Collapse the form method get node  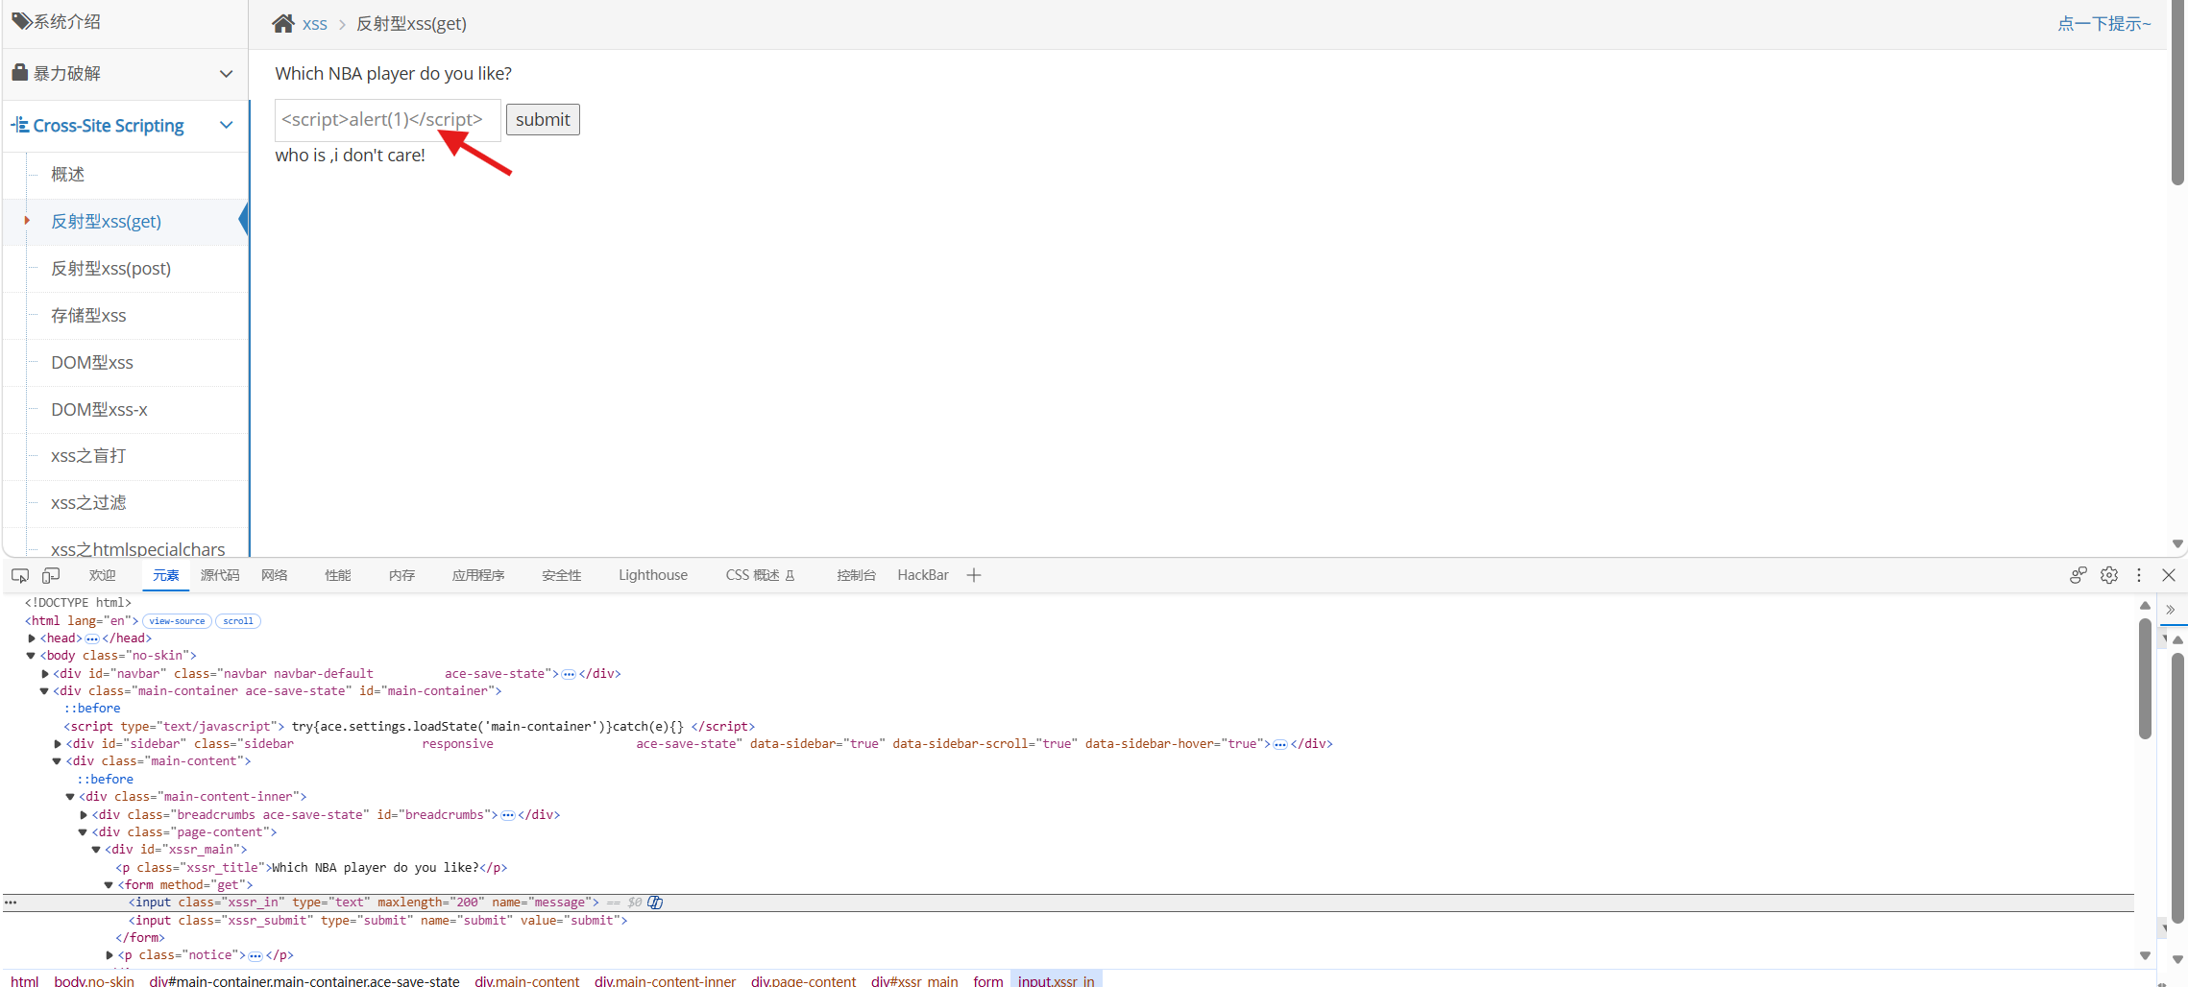click(109, 885)
